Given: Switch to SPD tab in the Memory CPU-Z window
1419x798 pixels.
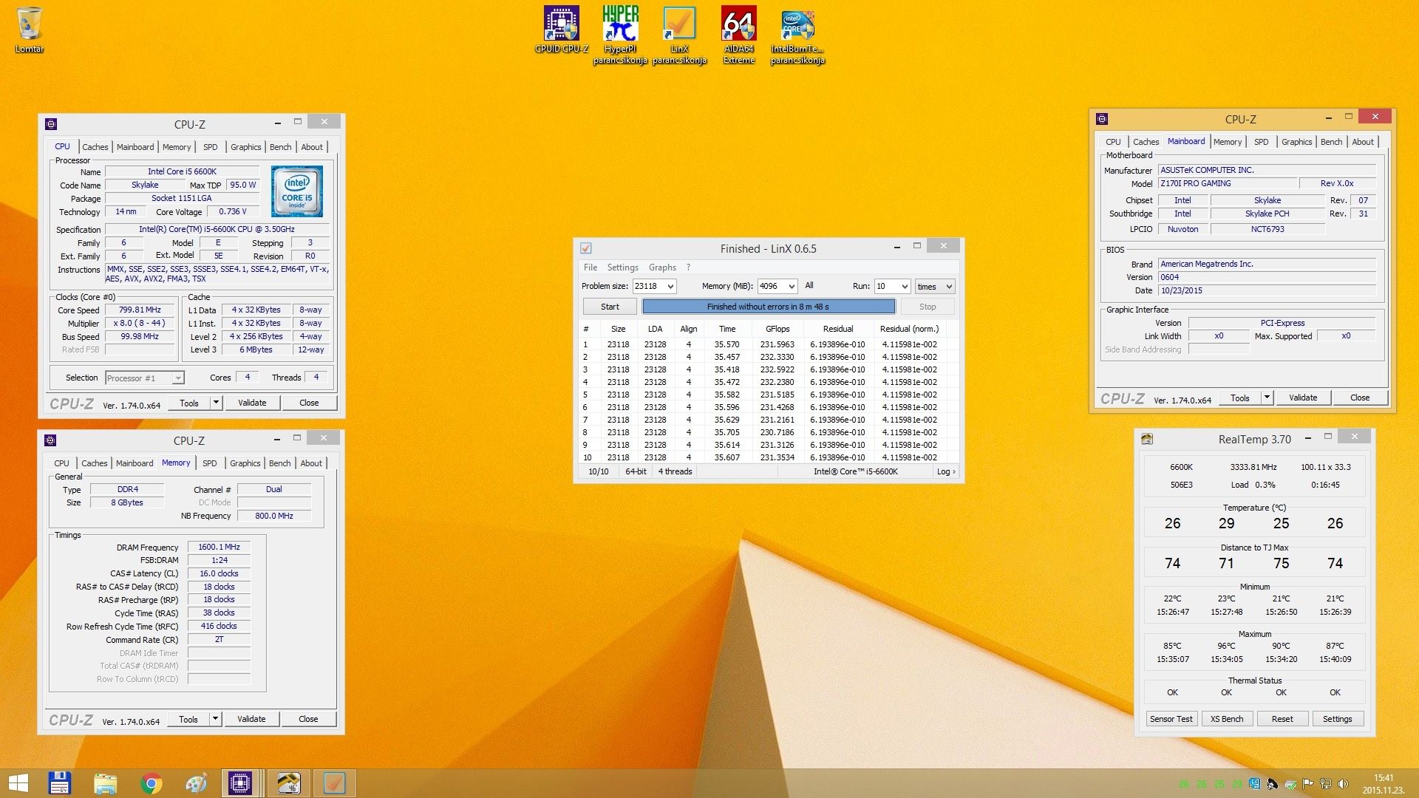Looking at the screenshot, I should 210,463.
